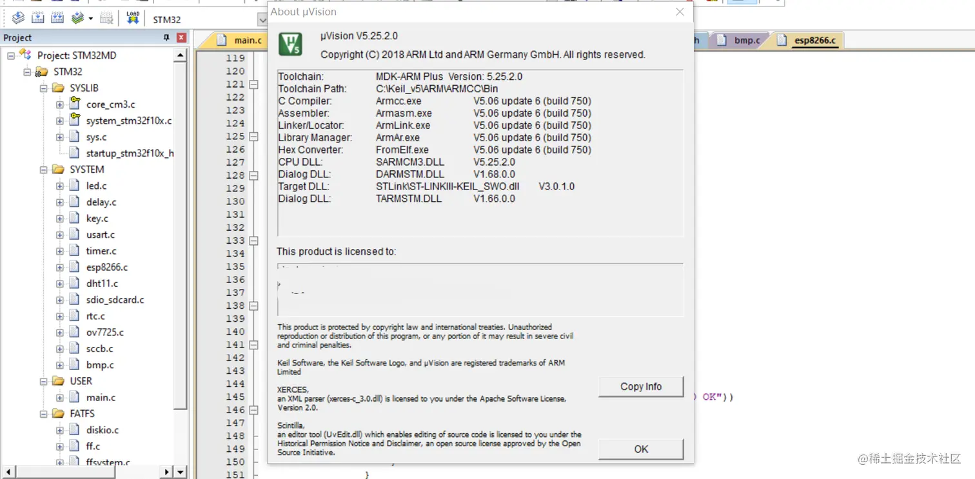The height and width of the screenshot is (479, 975).
Task: Select delay.c in the project tree
Action: pos(101,202)
